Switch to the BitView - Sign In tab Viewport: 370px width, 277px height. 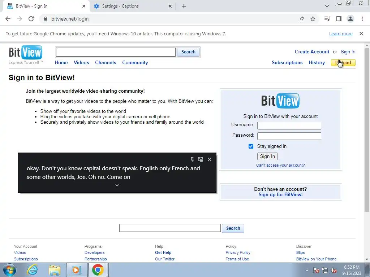(45, 6)
